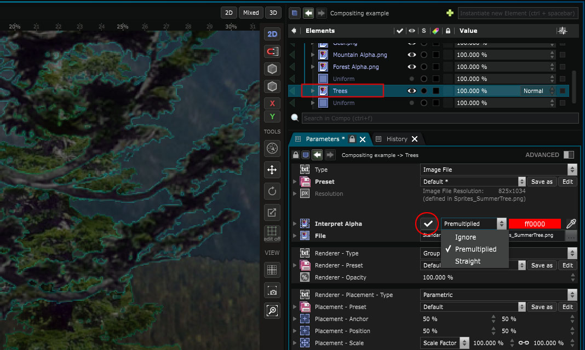Expand the Forest Alpha.png tree row

(313, 67)
